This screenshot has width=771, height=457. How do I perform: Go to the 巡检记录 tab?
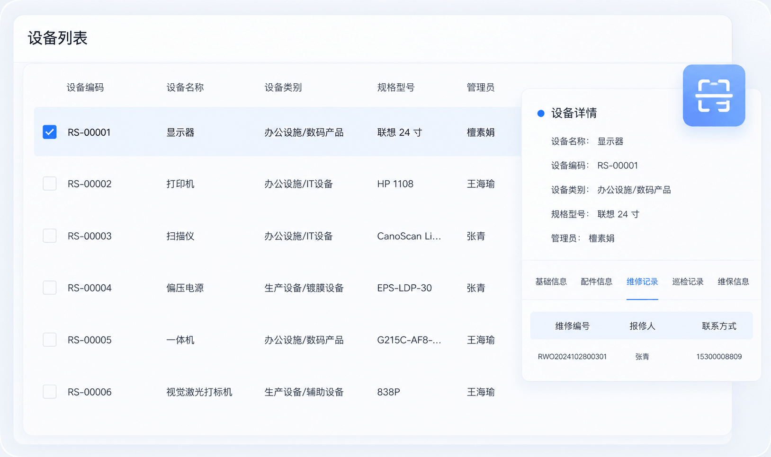click(x=688, y=281)
